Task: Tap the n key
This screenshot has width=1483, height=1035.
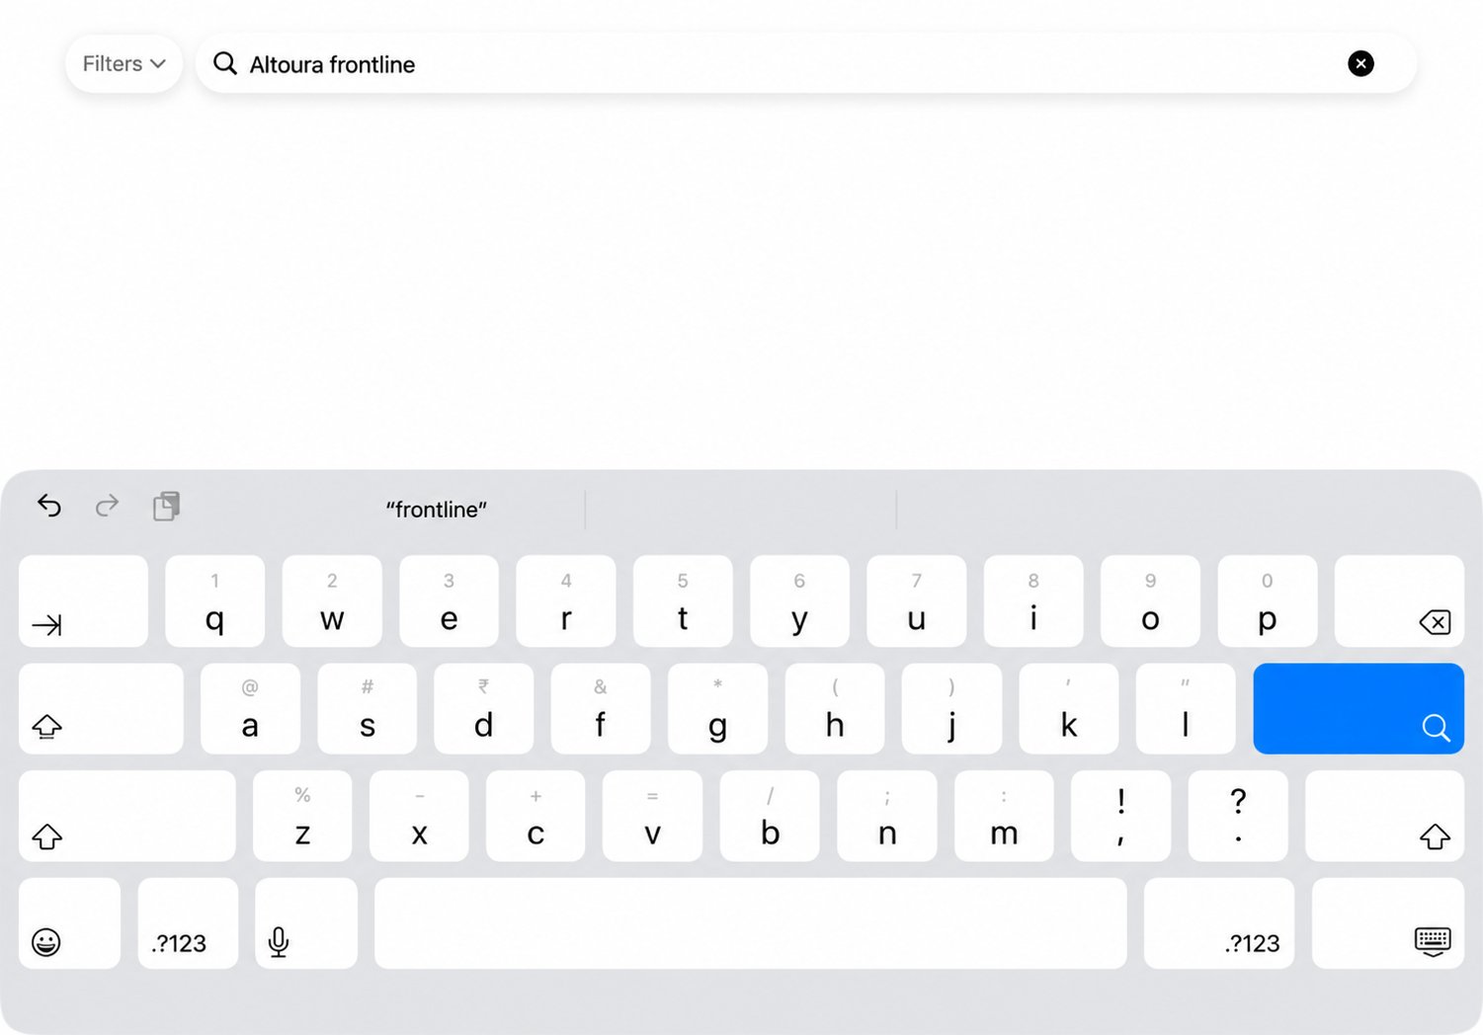Action: coord(887,816)
